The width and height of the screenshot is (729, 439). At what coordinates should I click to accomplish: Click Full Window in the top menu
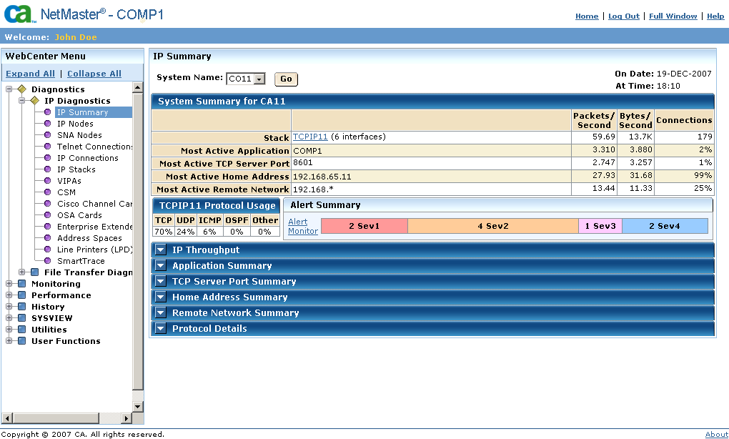pyautogui.click(x=673, y=16)
